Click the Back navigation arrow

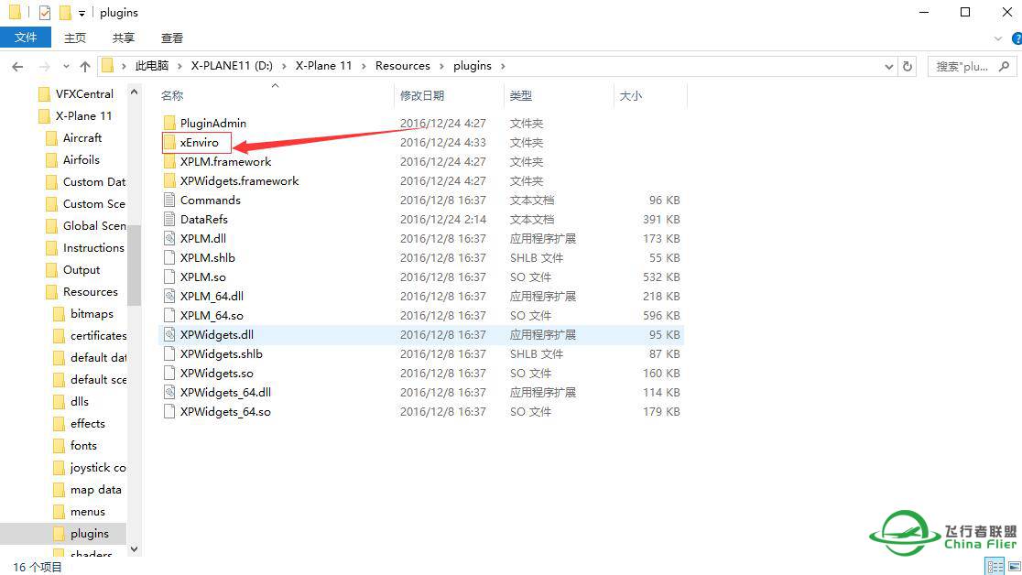click(x=17, y=67)
